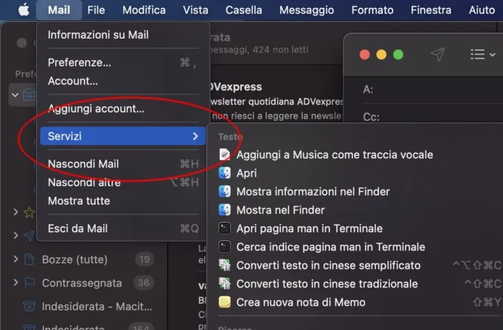Expand the starred VIP mailbox chevron
Screen dimensions: 503x330
(x=16, y=212)
